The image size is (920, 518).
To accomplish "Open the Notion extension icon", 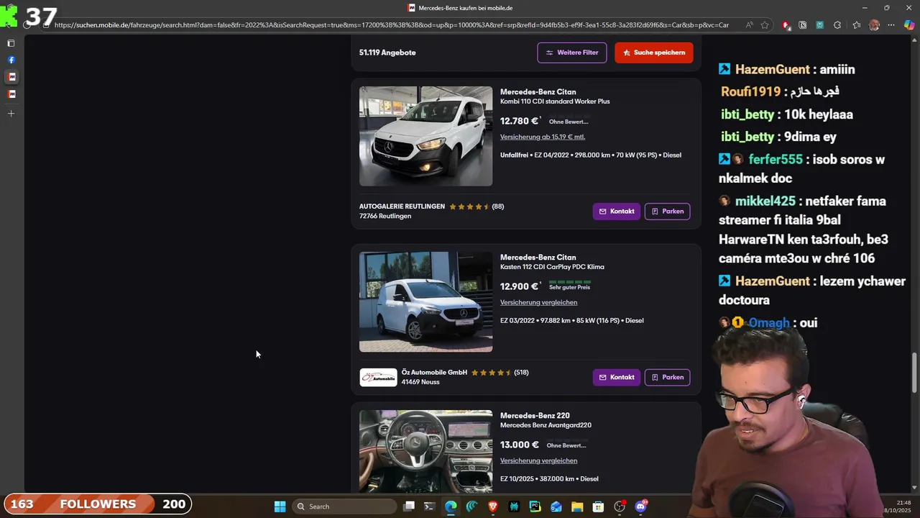I will click(x=803, y=25).
